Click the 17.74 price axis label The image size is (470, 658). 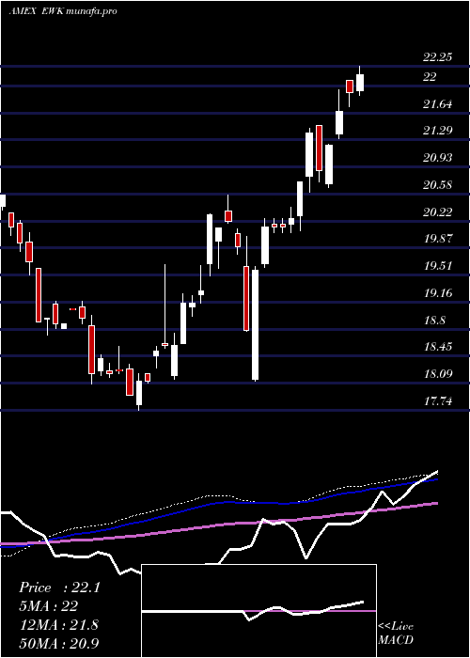click(438, 401)
